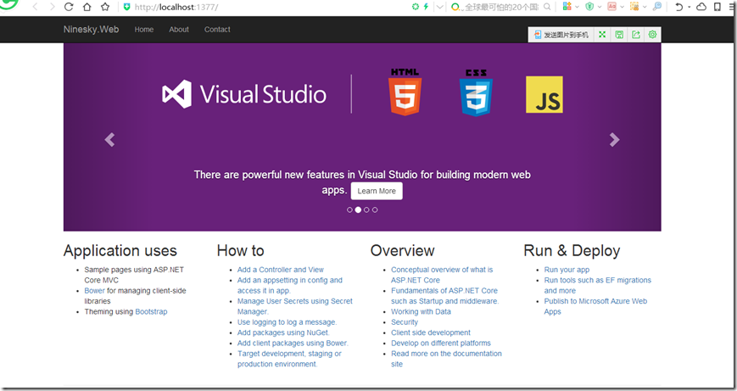737x391 pixels.
Task: Click the 发送图片到手机 button
Action: [561, 35]
